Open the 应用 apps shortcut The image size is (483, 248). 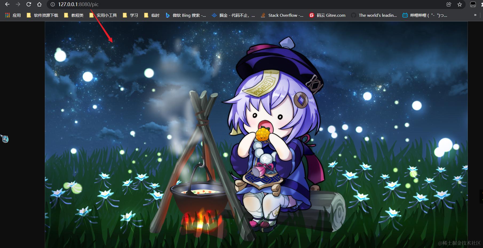[x=13, y=15]
